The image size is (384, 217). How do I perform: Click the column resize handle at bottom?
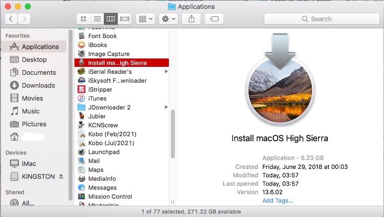173,202
